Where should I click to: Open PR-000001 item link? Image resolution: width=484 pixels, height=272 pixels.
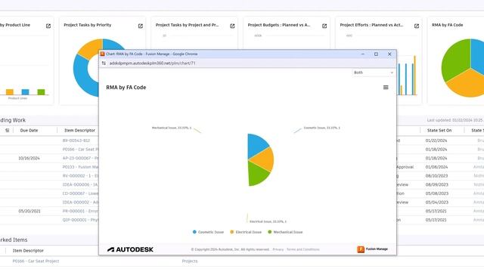pos(81,212)
